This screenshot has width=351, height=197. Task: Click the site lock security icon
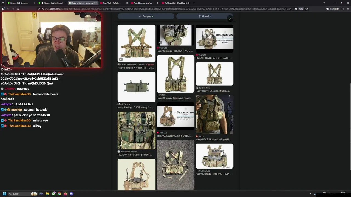[43, 9]
